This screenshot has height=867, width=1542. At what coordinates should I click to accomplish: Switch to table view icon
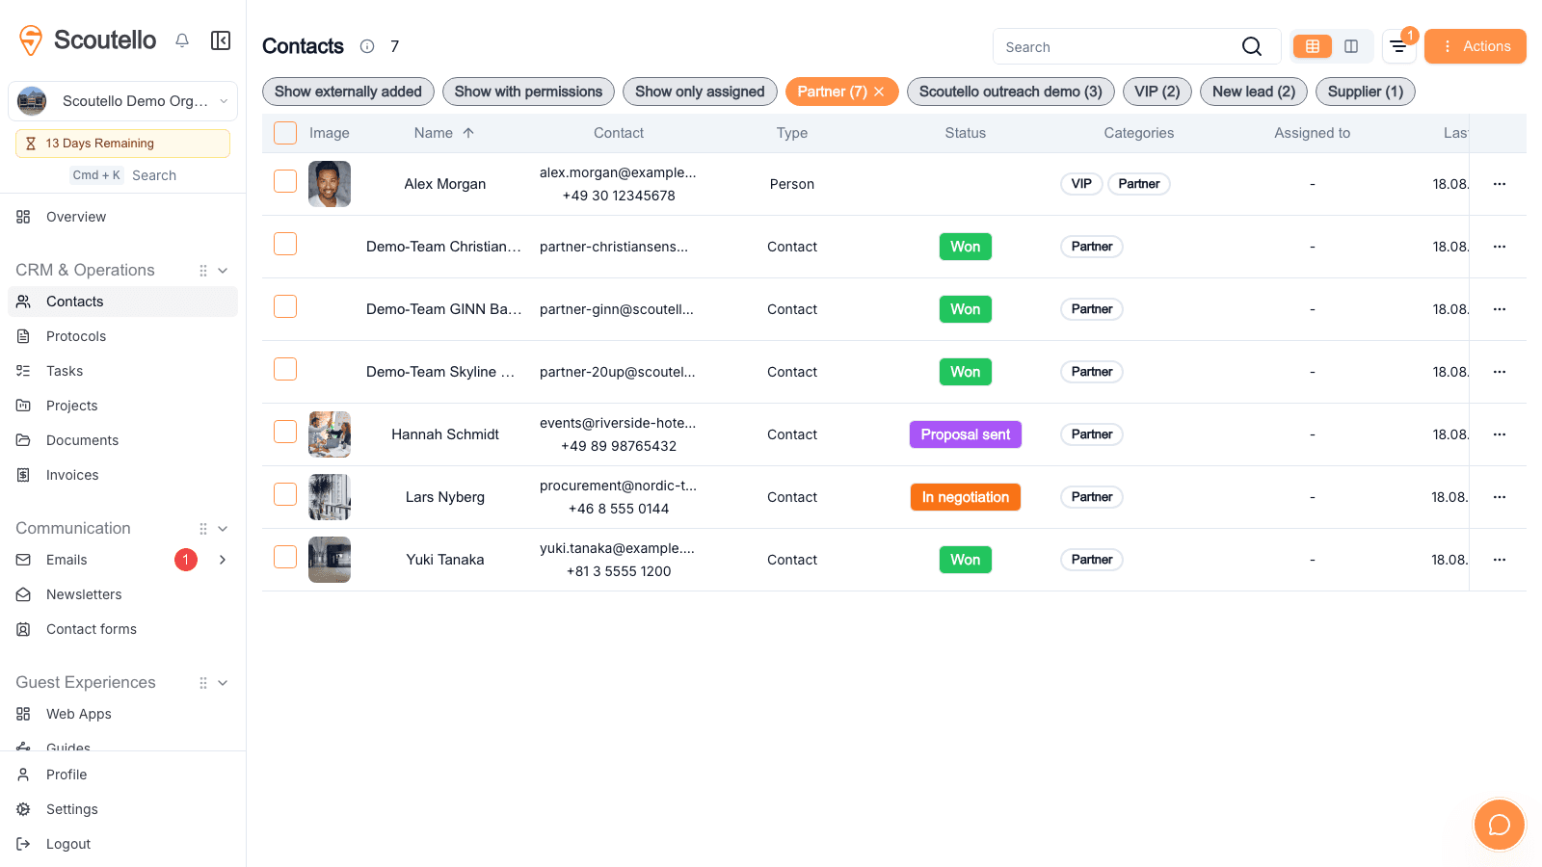1313,46
